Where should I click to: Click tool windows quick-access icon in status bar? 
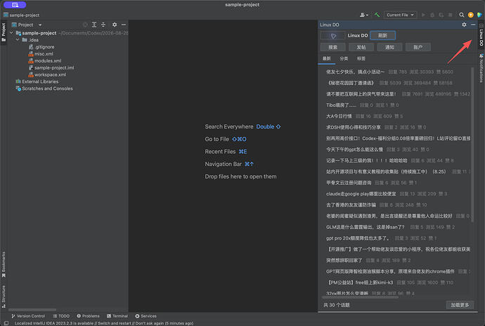[x=6, y=323]
